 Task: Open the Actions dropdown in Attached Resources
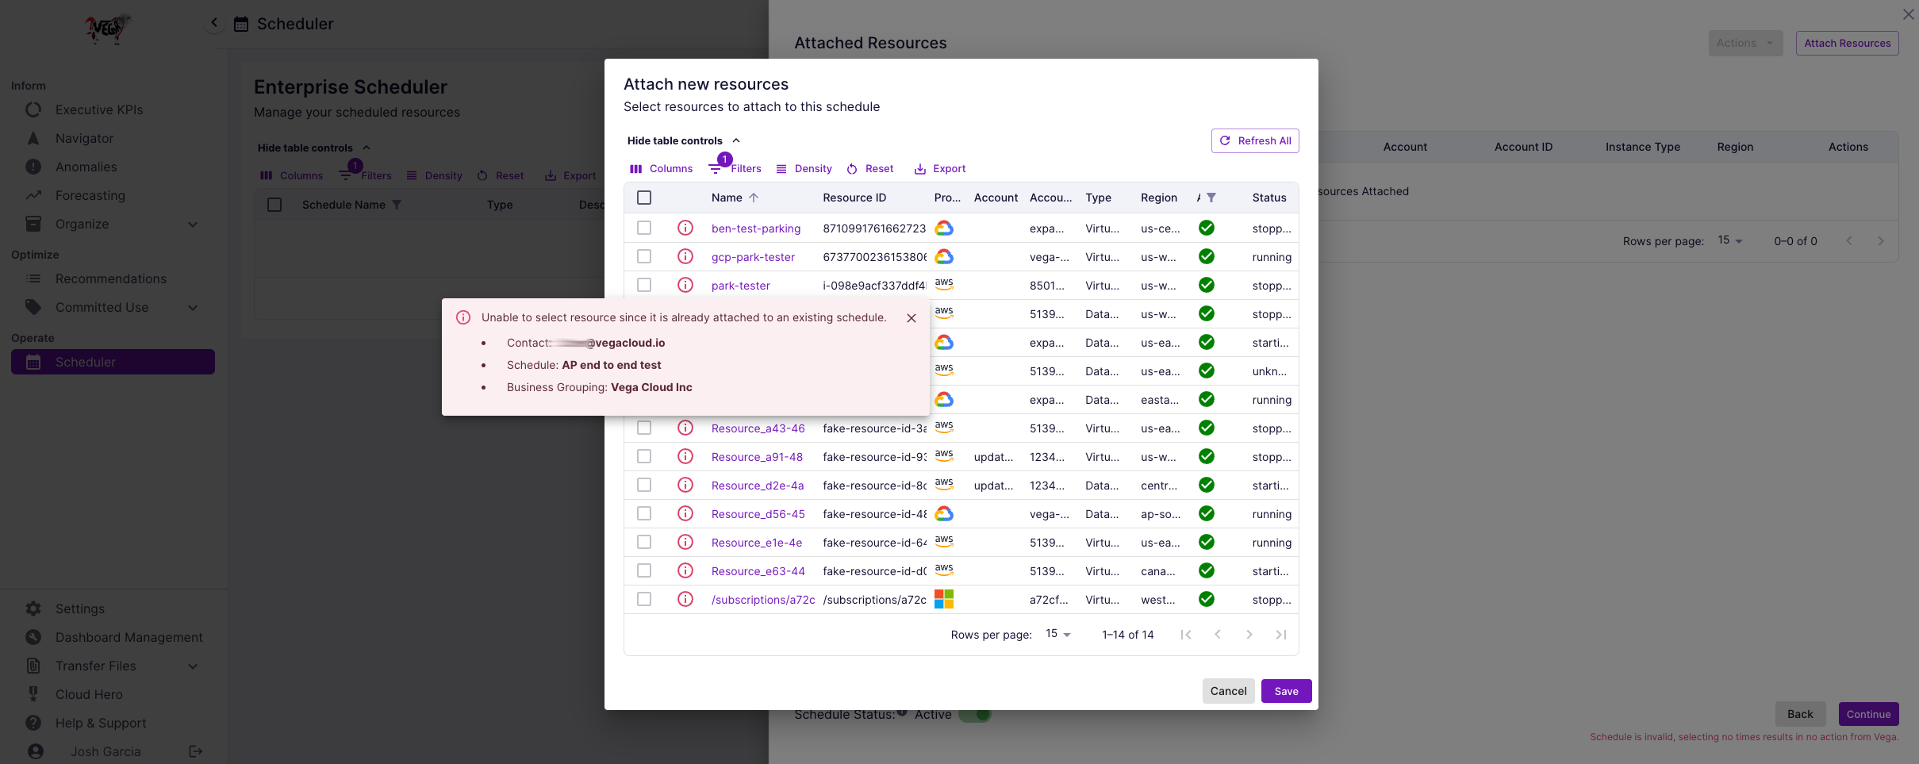pyautogui.click(x=1745, y=44)
